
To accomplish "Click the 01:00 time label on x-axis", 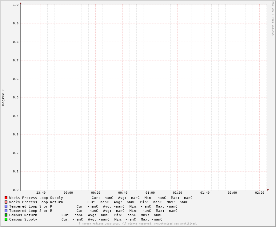I will [150, 193].
